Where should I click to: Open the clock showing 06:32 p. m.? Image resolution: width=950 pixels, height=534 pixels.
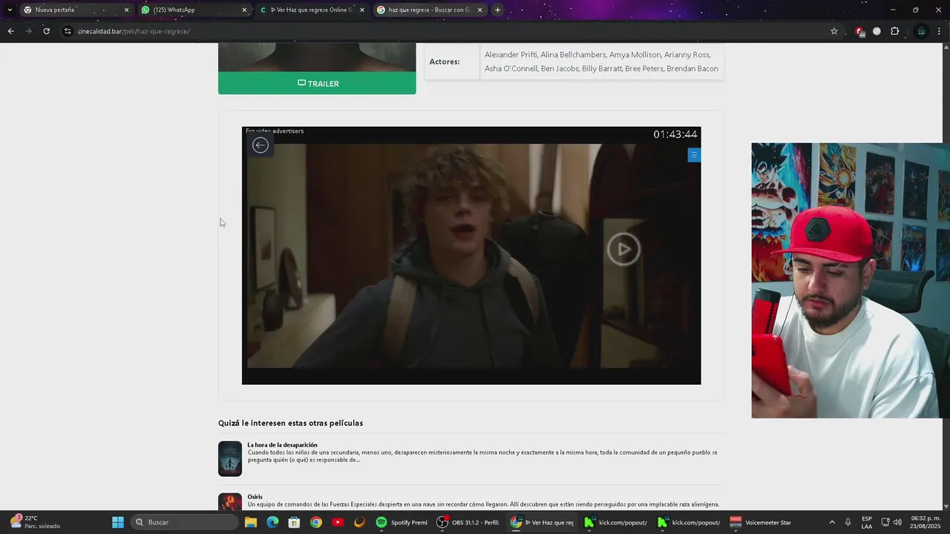point(926,522)
